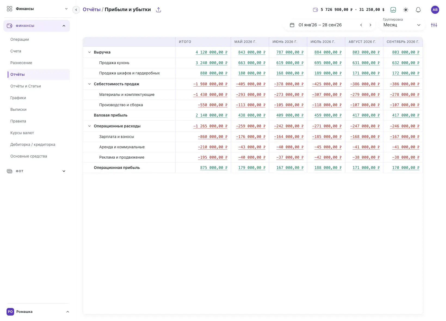Click the ФИНАНСЫ section wallet icon
This screenshot has height=321, width=446.
pos(10,26)
